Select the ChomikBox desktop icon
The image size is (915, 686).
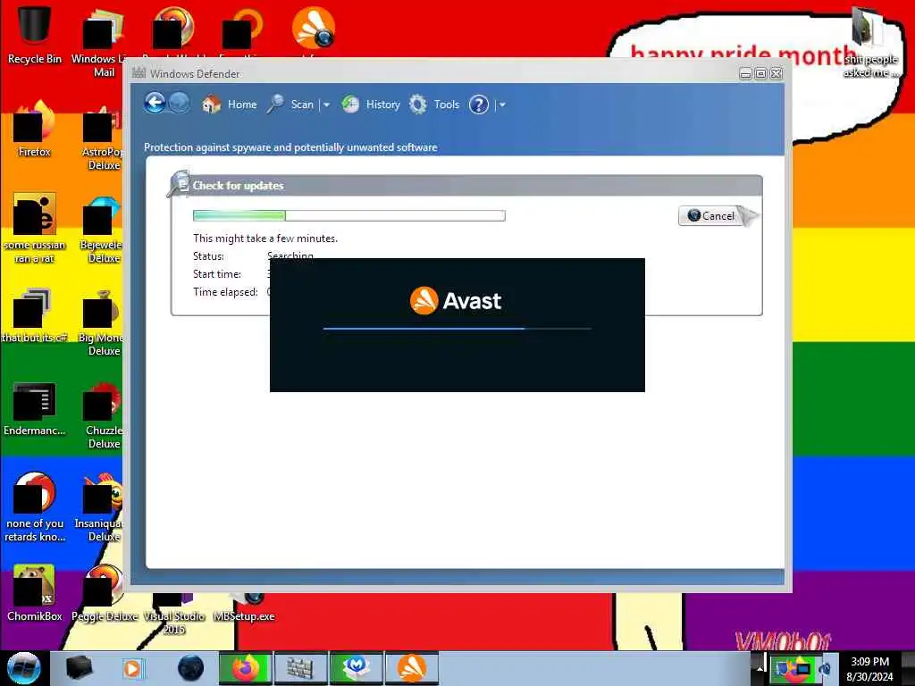35,592
